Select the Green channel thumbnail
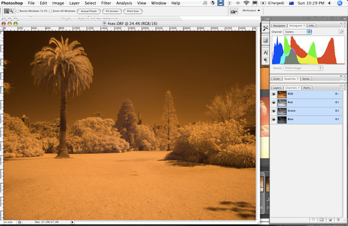 tap(283, 111)
